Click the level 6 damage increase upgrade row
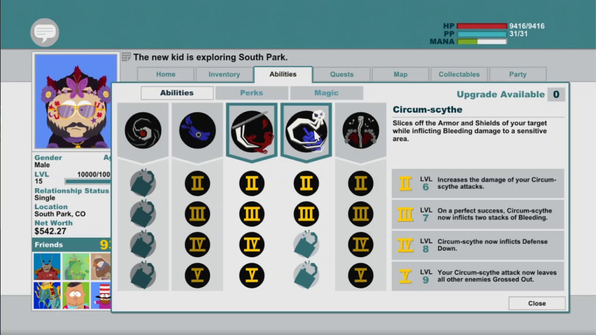The width and height of the screenshot is (596, 335). click(x=478, y=183)
